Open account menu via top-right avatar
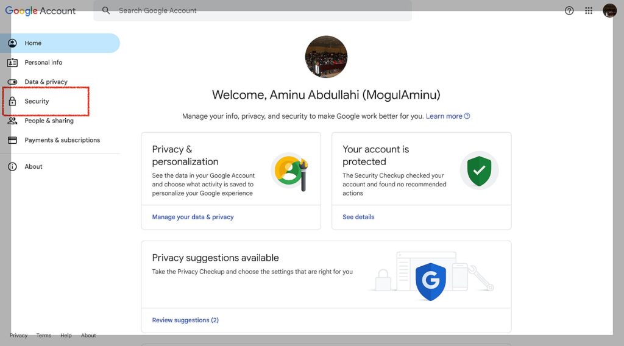The image size is (624, 346). click(609, 10)
